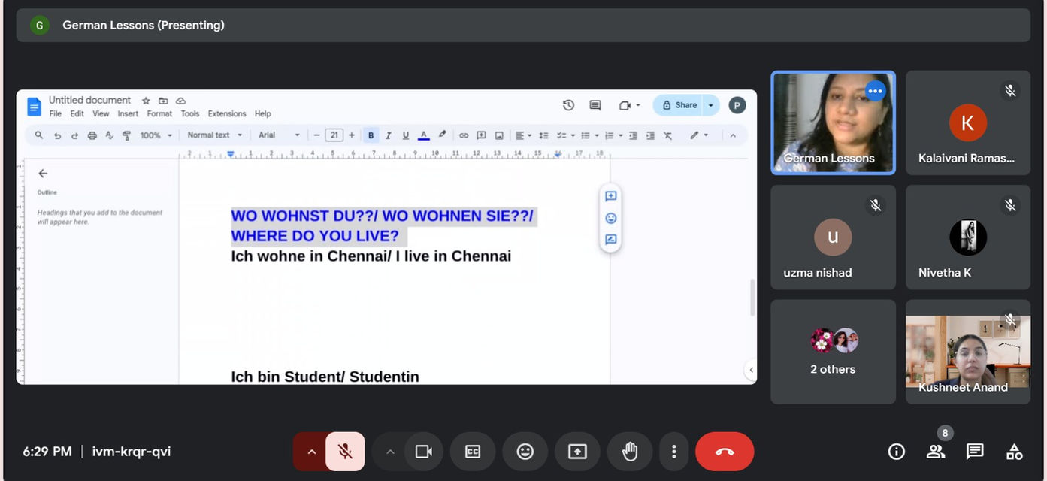Click the Google Docs home icon
Screen dimensions: 1047x481
[x=34, y=107]
